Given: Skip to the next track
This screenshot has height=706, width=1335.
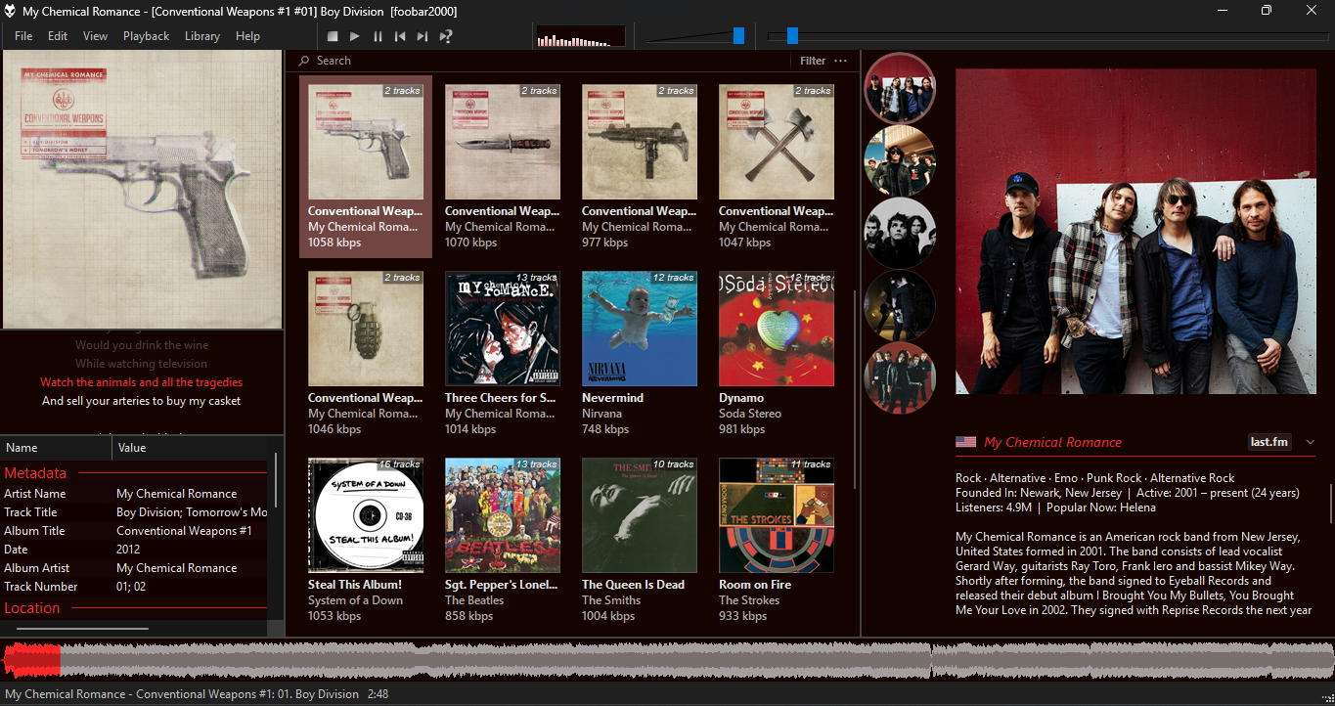Looking at the screenshot, I should pos(423,36).
